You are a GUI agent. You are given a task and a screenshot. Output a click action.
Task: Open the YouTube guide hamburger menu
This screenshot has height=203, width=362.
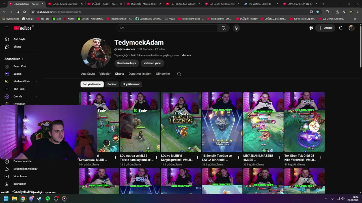(7, 28)
